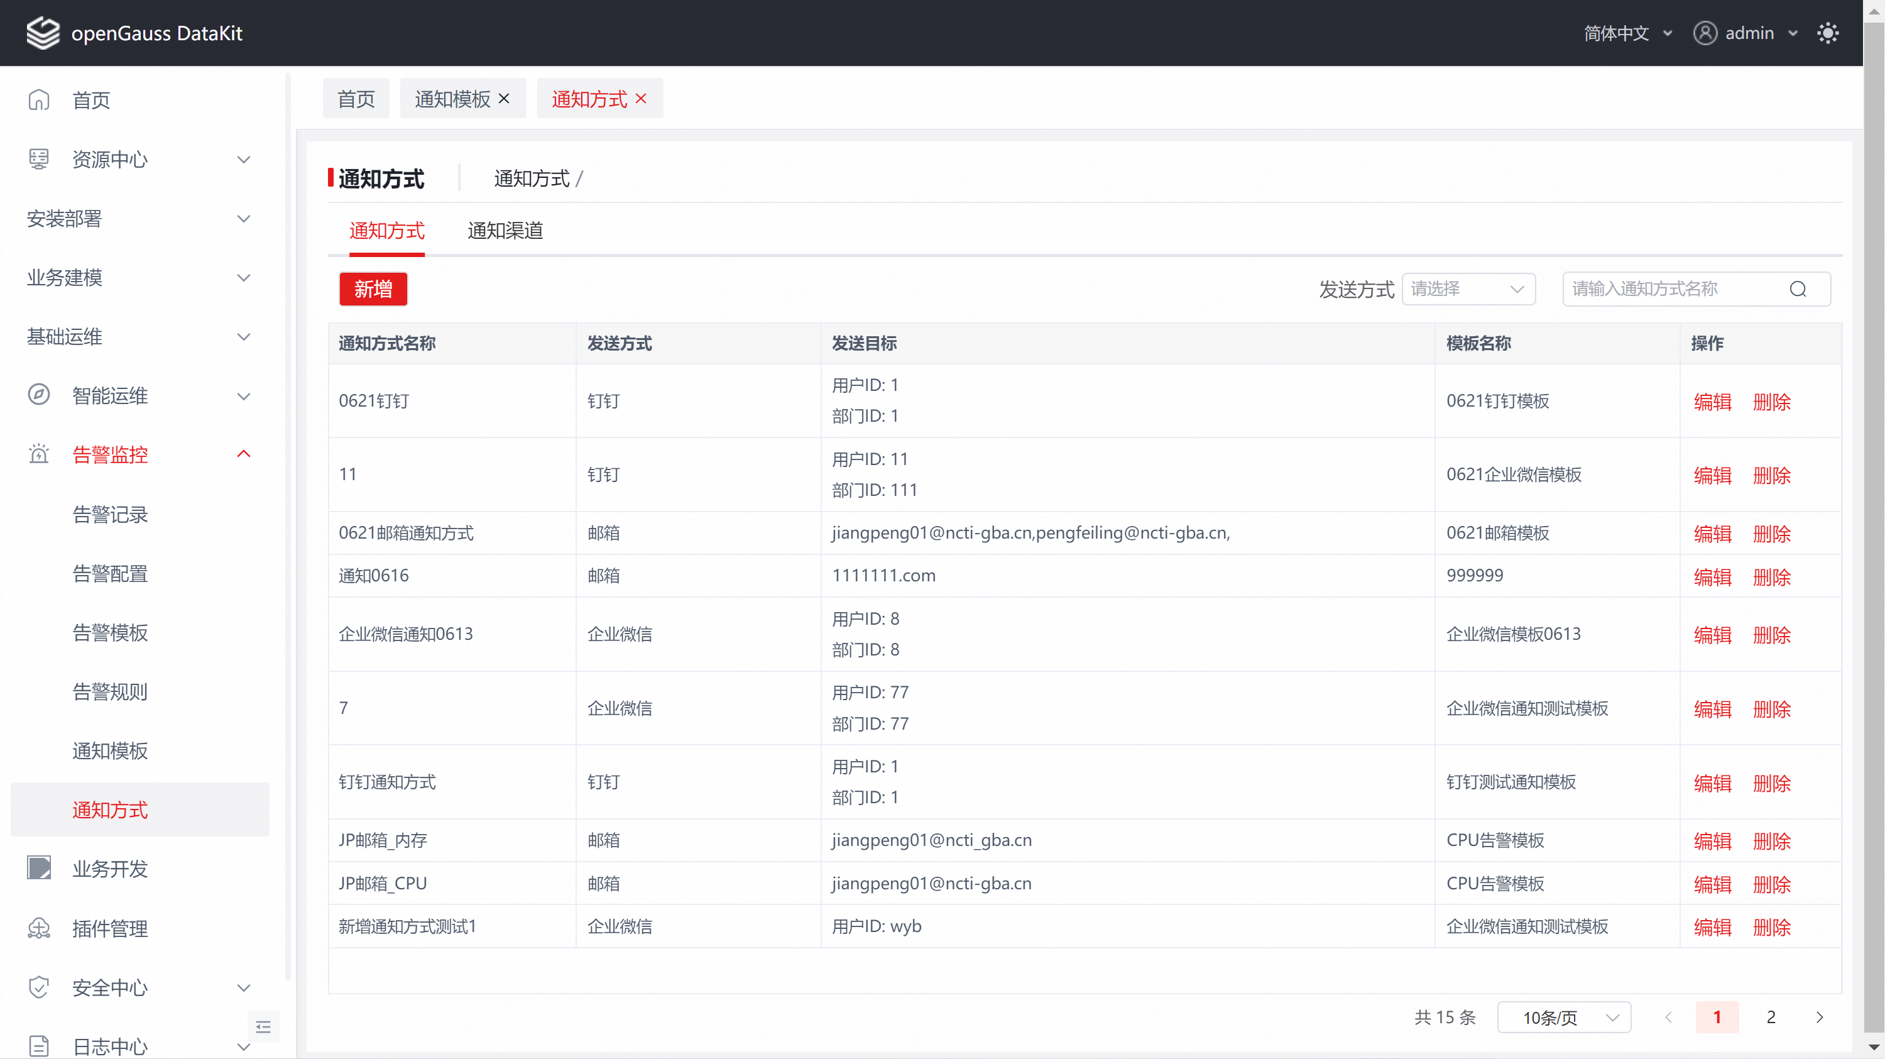Click the Smart Ops (智能运维) compass icon
The width and height of the screenshot is (1885, 1059).
(39, 395)
